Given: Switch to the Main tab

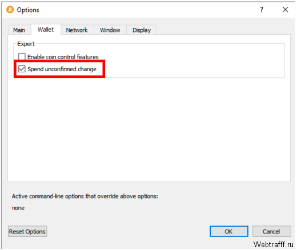Looking at the screenshot, I should click(19, 30).
